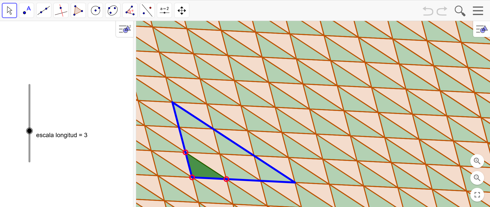Click the top vertex of large blue triangle
Screen dimensions: 490x207
pos(173,102)
